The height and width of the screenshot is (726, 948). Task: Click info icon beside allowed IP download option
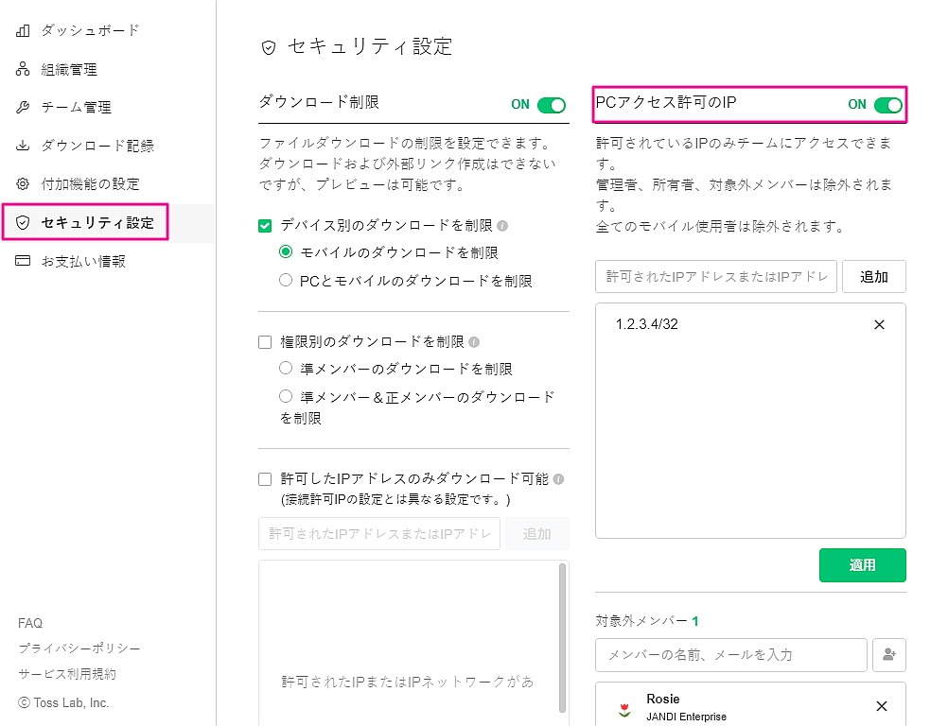(x=559, y=479)
